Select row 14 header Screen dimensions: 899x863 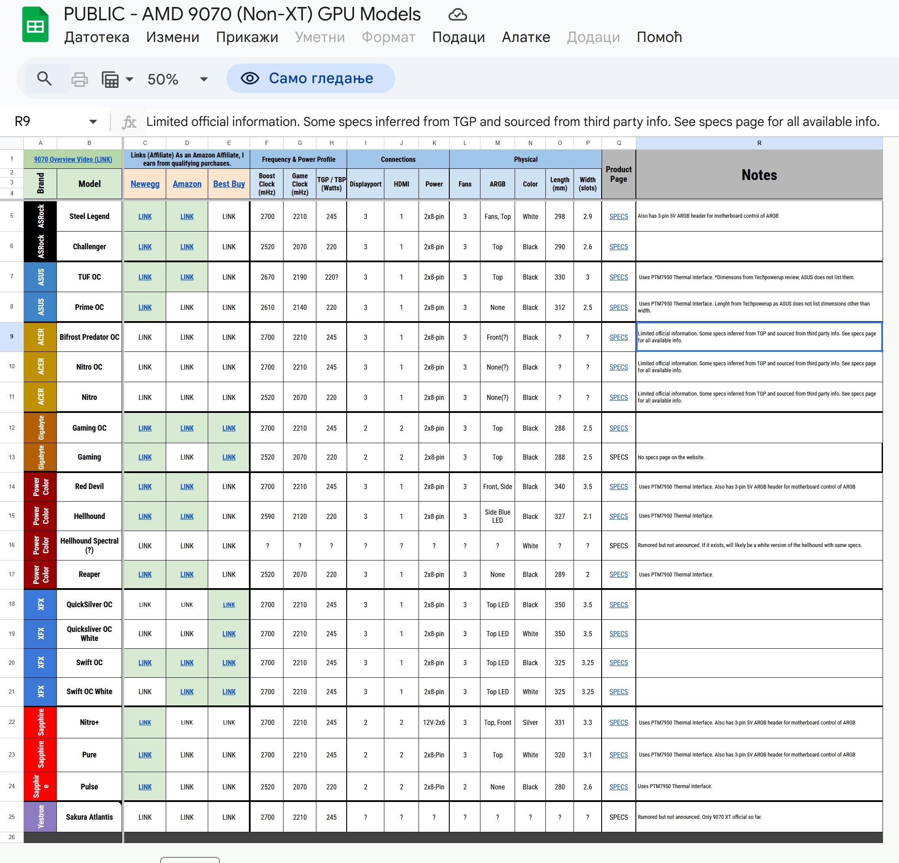coord(12,486)
